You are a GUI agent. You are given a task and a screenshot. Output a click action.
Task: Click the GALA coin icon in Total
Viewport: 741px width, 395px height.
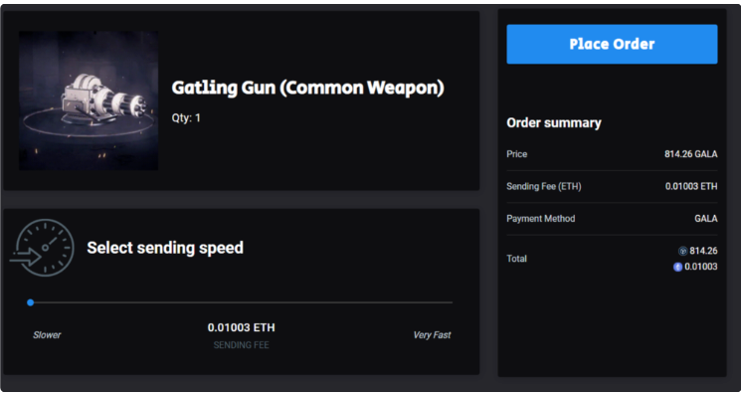click(683, 251)
